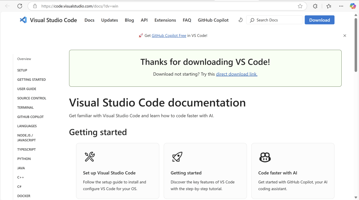This screenshot has height=200, width=359.
Task: Open the favorites list icon
Action: (x=329, y=6)
